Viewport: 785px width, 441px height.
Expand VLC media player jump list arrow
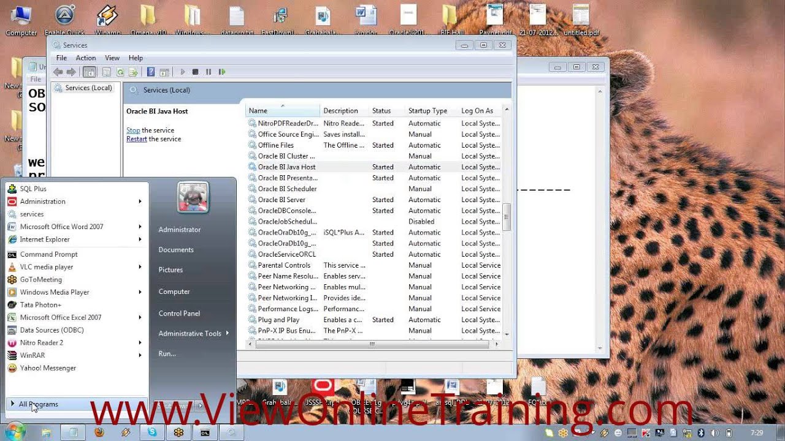(x=140, y=267)
